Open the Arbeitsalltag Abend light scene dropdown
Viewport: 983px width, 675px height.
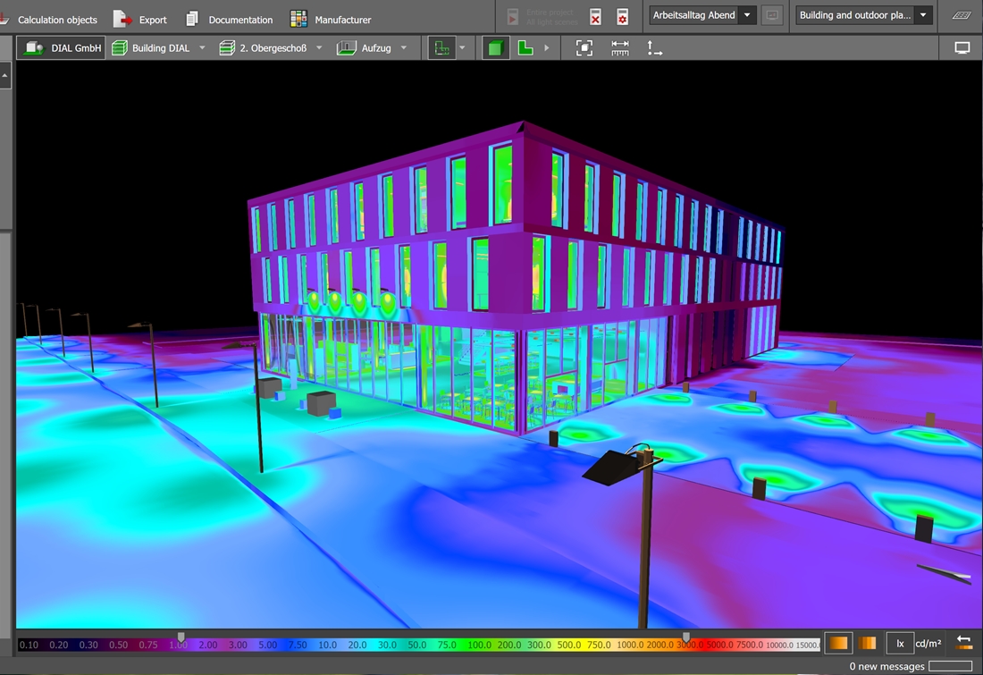pos(747,15)
